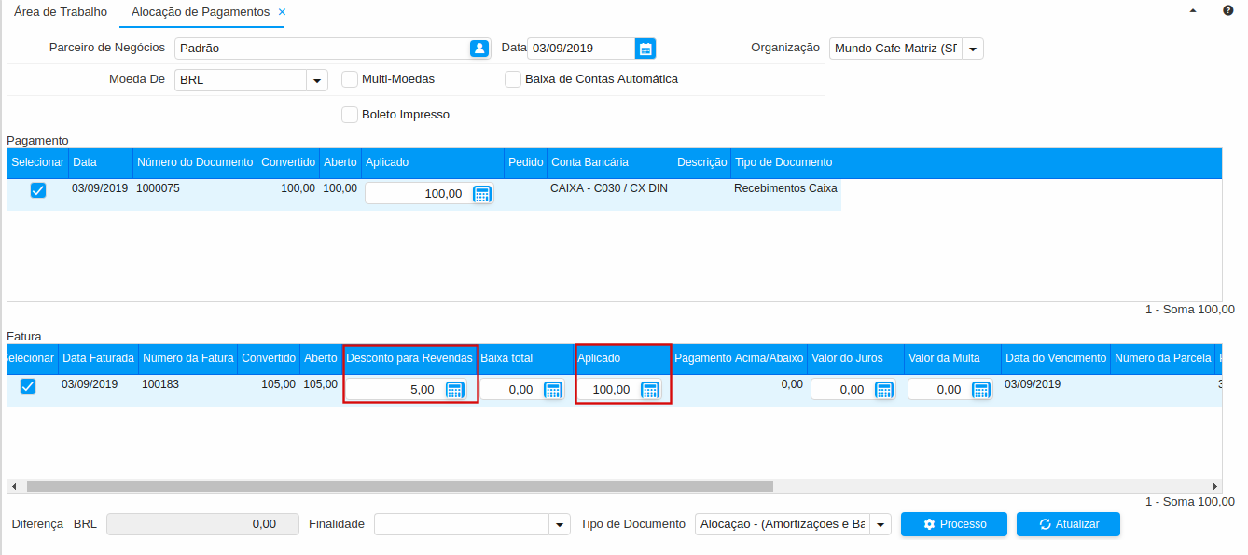Check the Boleto Impresso option

(x=350, y=115)
